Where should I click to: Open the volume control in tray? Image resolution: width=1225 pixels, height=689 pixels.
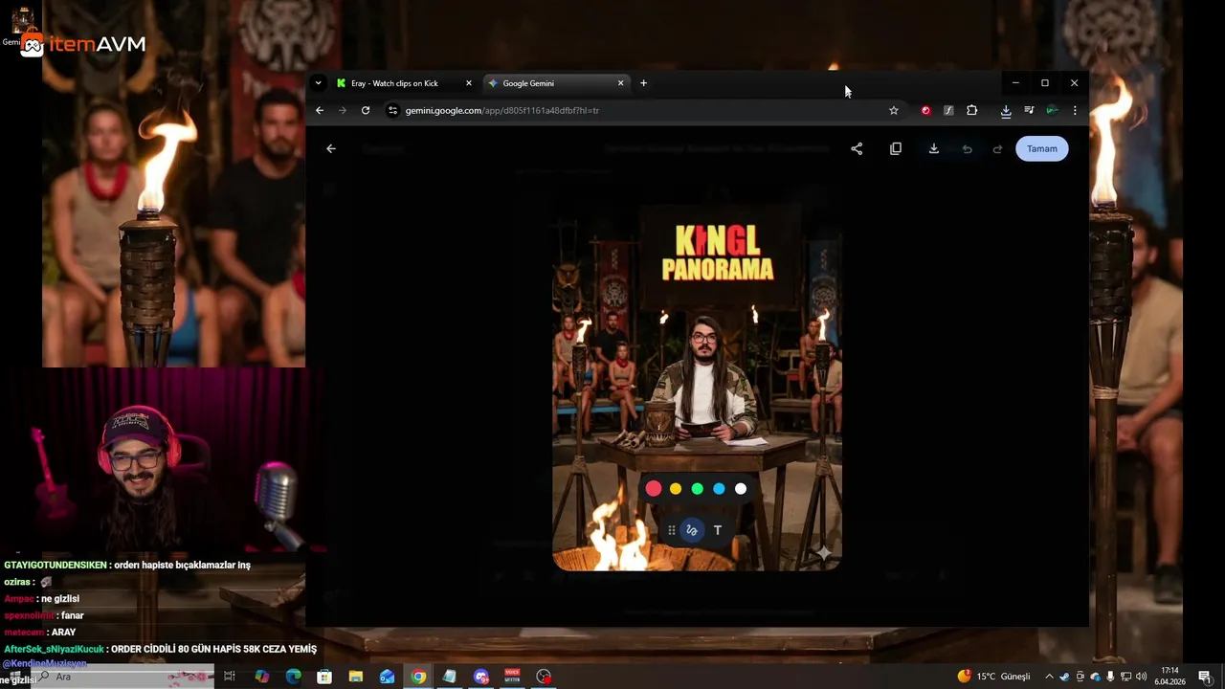coord(1141,677)
